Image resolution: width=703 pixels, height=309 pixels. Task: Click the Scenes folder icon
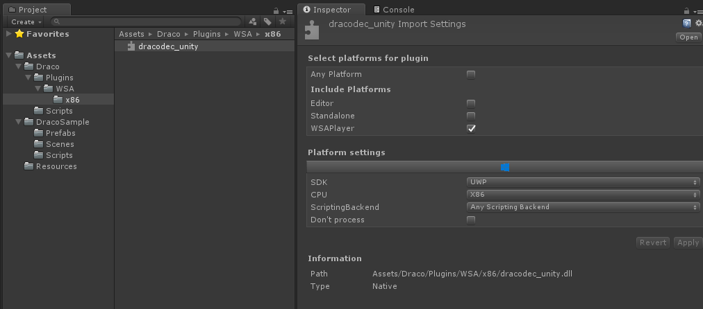click(x=39, y=144)
